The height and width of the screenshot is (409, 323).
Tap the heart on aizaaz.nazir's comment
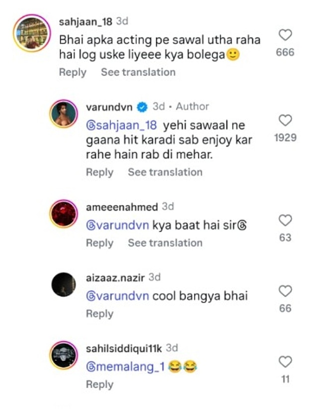pyautogui.click(x=285, y=291)
